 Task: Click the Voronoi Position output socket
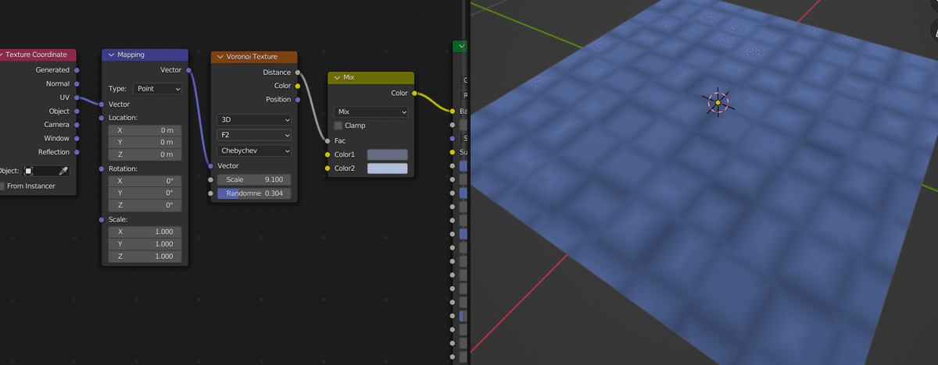[298, 100]
